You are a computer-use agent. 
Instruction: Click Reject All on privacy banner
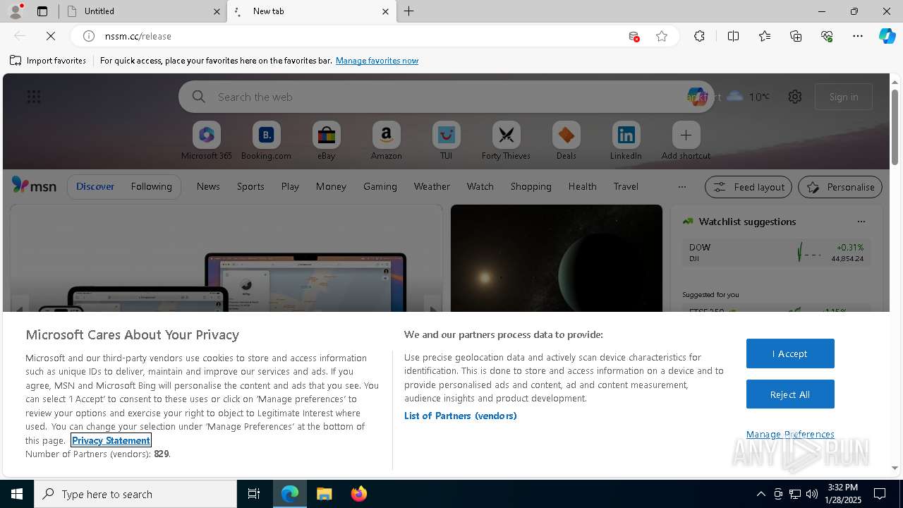tap(790, 394)
